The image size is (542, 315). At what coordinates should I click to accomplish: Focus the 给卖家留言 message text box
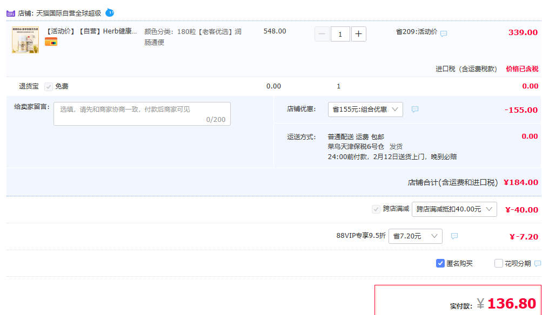[x=142, y=114]
